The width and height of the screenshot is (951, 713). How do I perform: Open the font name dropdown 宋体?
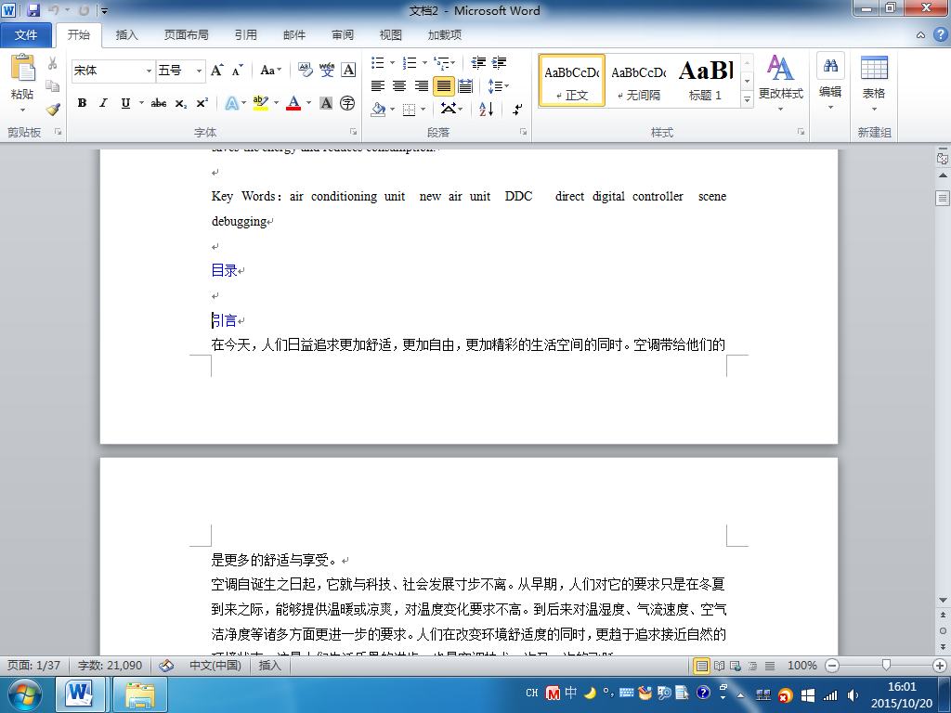(x=149, y=71)
